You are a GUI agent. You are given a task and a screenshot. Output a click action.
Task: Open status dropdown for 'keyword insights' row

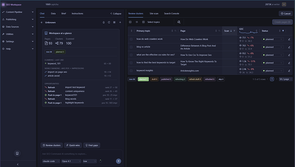[273, 71]
